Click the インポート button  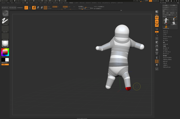[166, 9]
